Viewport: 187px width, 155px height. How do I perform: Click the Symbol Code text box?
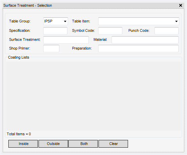click(110, 31)
